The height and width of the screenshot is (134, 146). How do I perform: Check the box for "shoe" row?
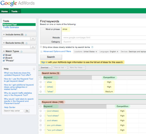(41, 91)
